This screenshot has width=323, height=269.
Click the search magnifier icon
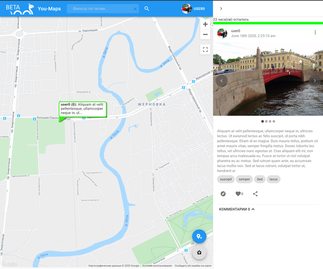(x=147, y=9)
